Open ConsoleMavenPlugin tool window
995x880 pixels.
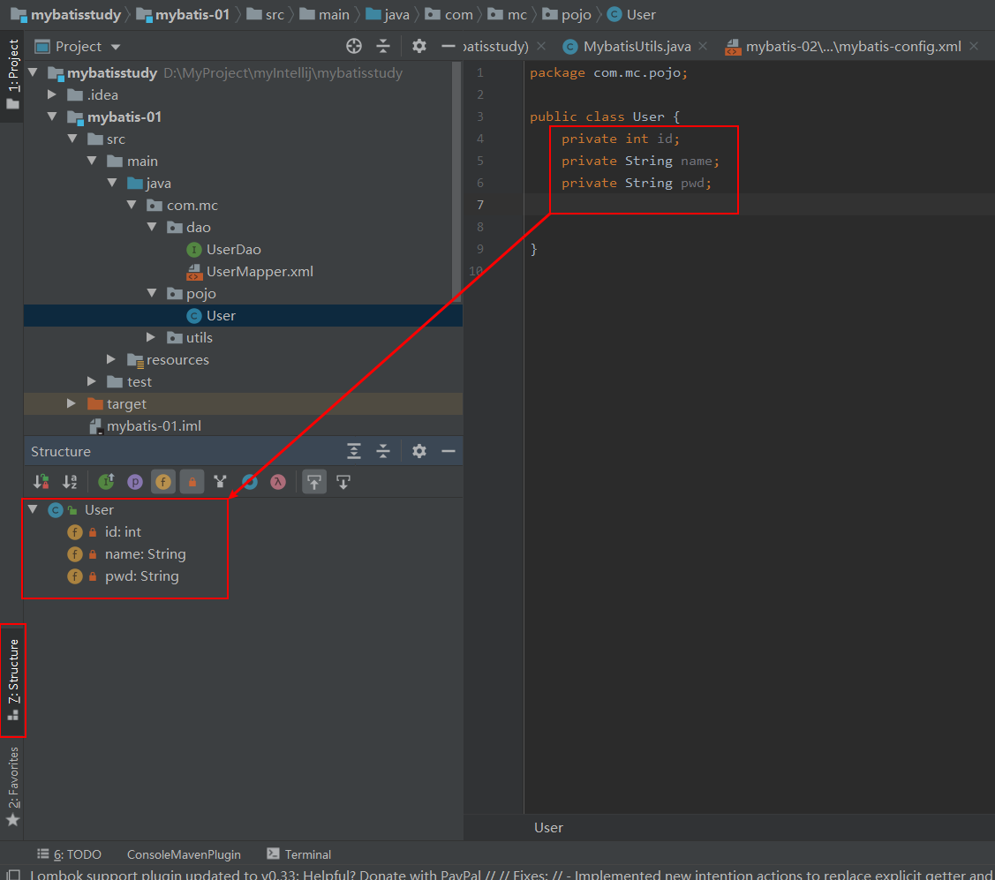point(184,854)
